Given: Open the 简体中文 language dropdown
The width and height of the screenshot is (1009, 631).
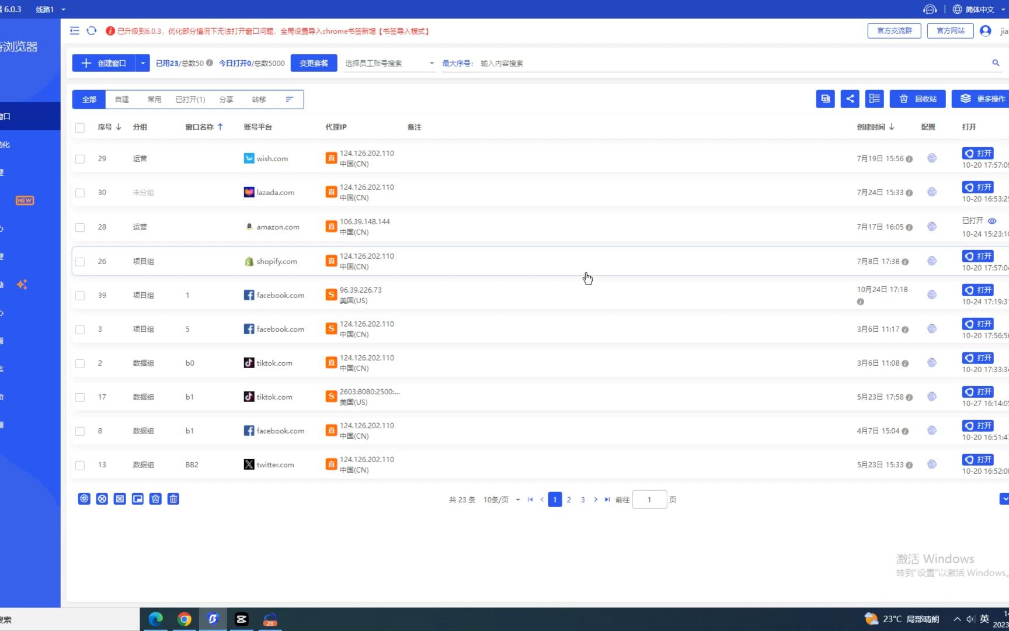Looking at the screenshot, I should tap(978, 9).
